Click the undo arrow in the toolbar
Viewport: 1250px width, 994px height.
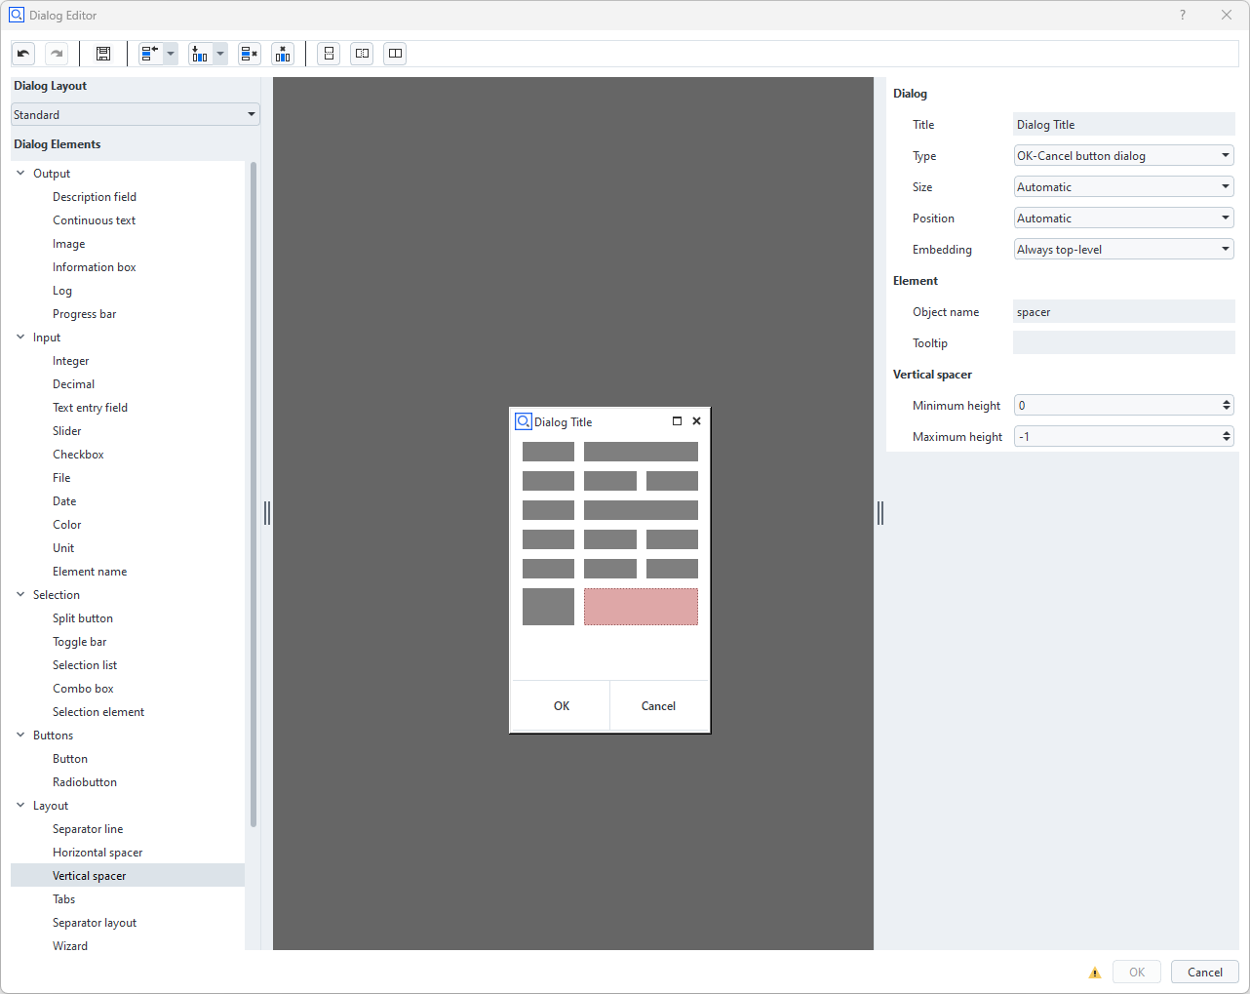(23, 54)
